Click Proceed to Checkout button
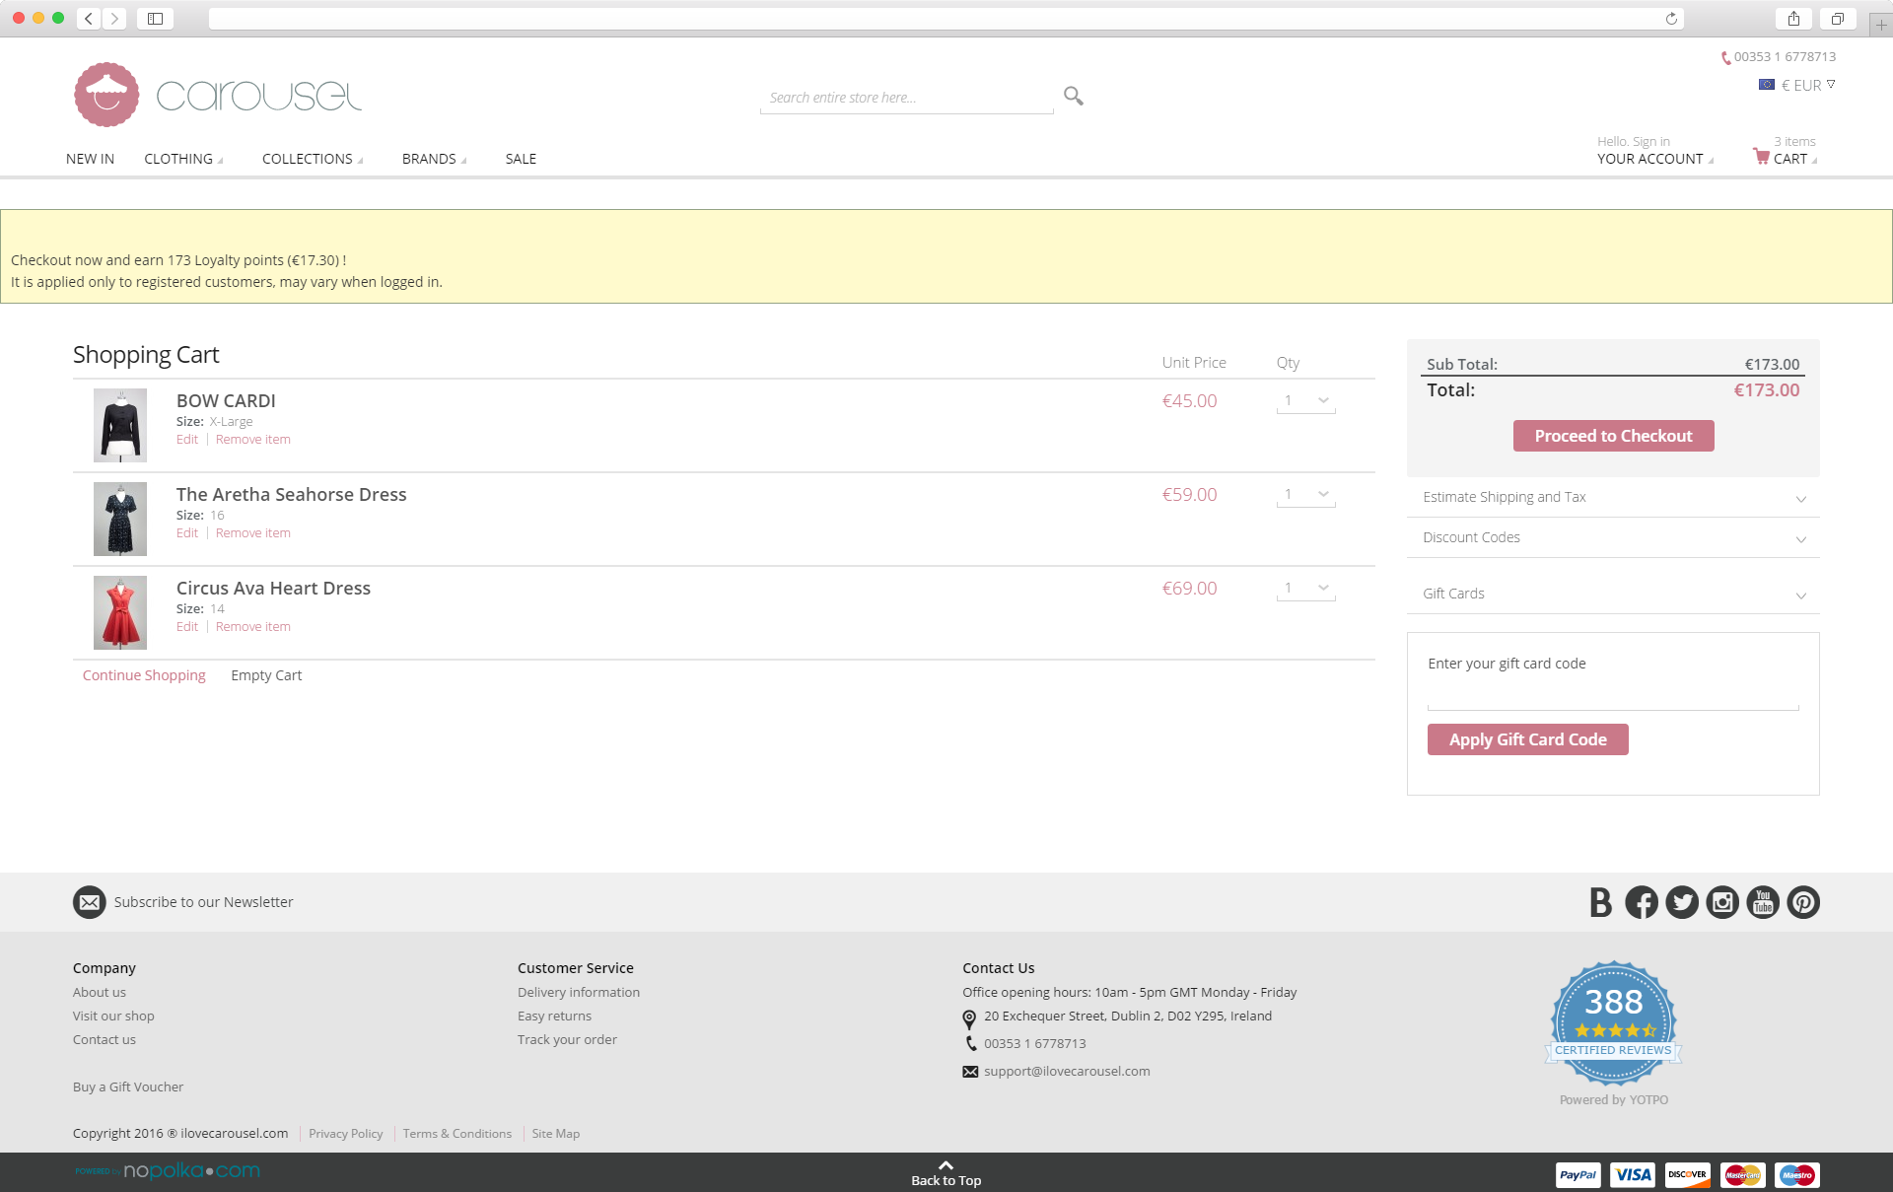This screenshot has width=1893, height=1192. click(x=1613, y=436)
